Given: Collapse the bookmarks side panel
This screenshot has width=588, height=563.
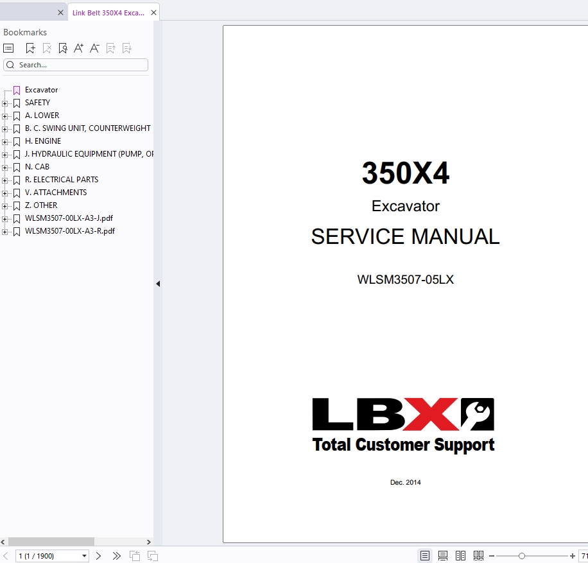Looking at the screenshot, I should coord(158,284).
